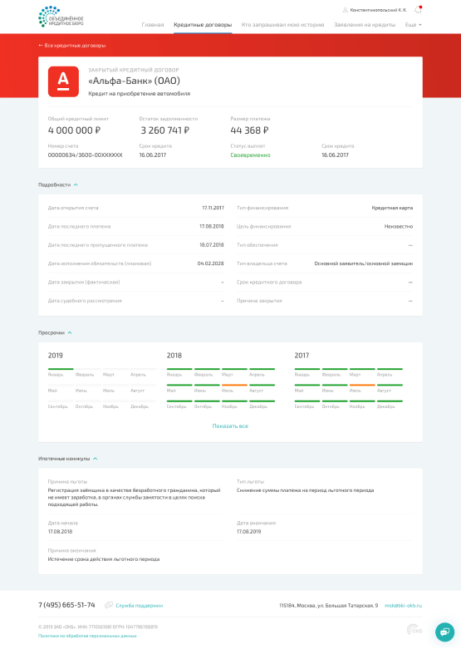
Task: Open the Служба поддержки link
Action: (139, 606)
